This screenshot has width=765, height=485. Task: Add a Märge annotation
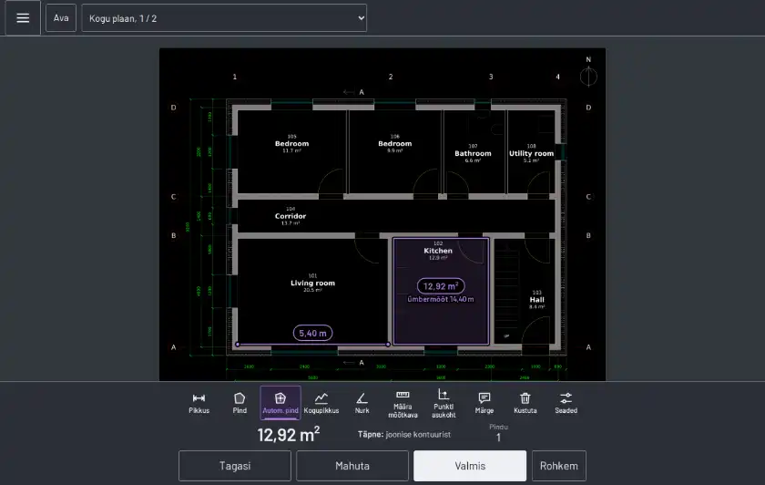(x=484, y=403)
